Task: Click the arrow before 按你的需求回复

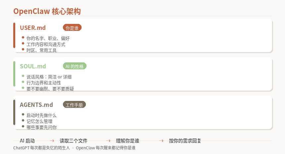Action: (161, 141)
